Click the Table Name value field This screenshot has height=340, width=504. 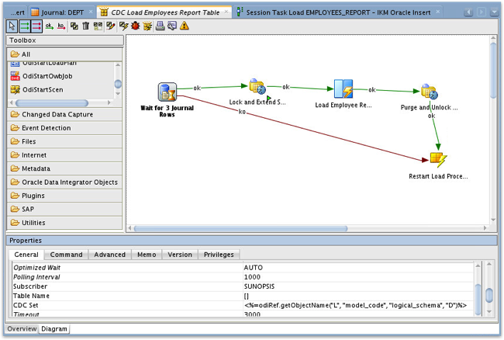coord(357,296)
